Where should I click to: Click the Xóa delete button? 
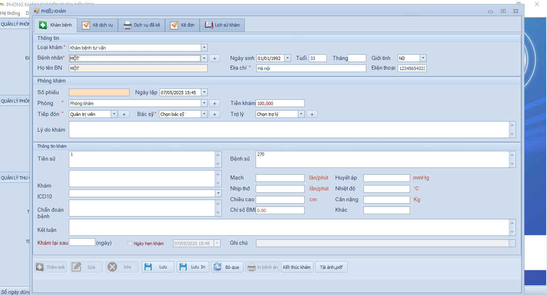[x=122, y=267]
